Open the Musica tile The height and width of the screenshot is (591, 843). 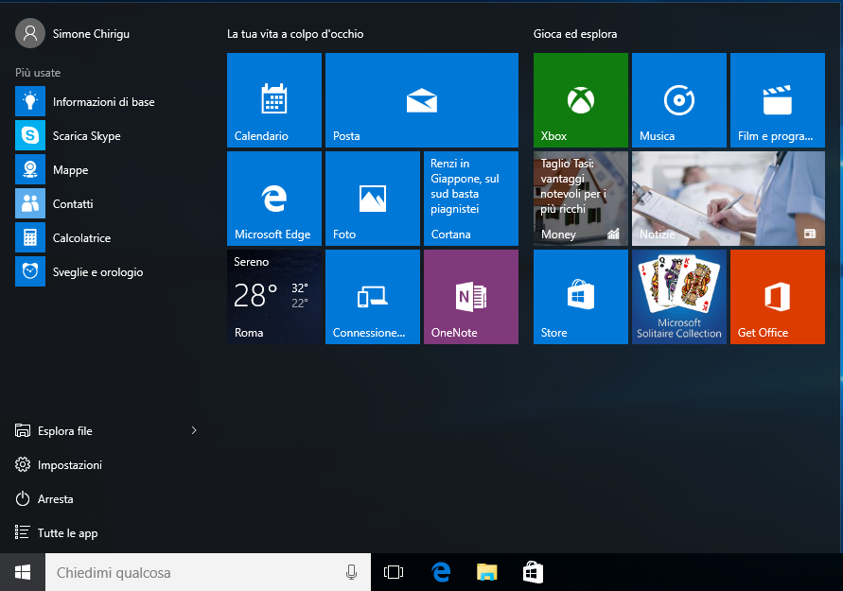point(679,100)
